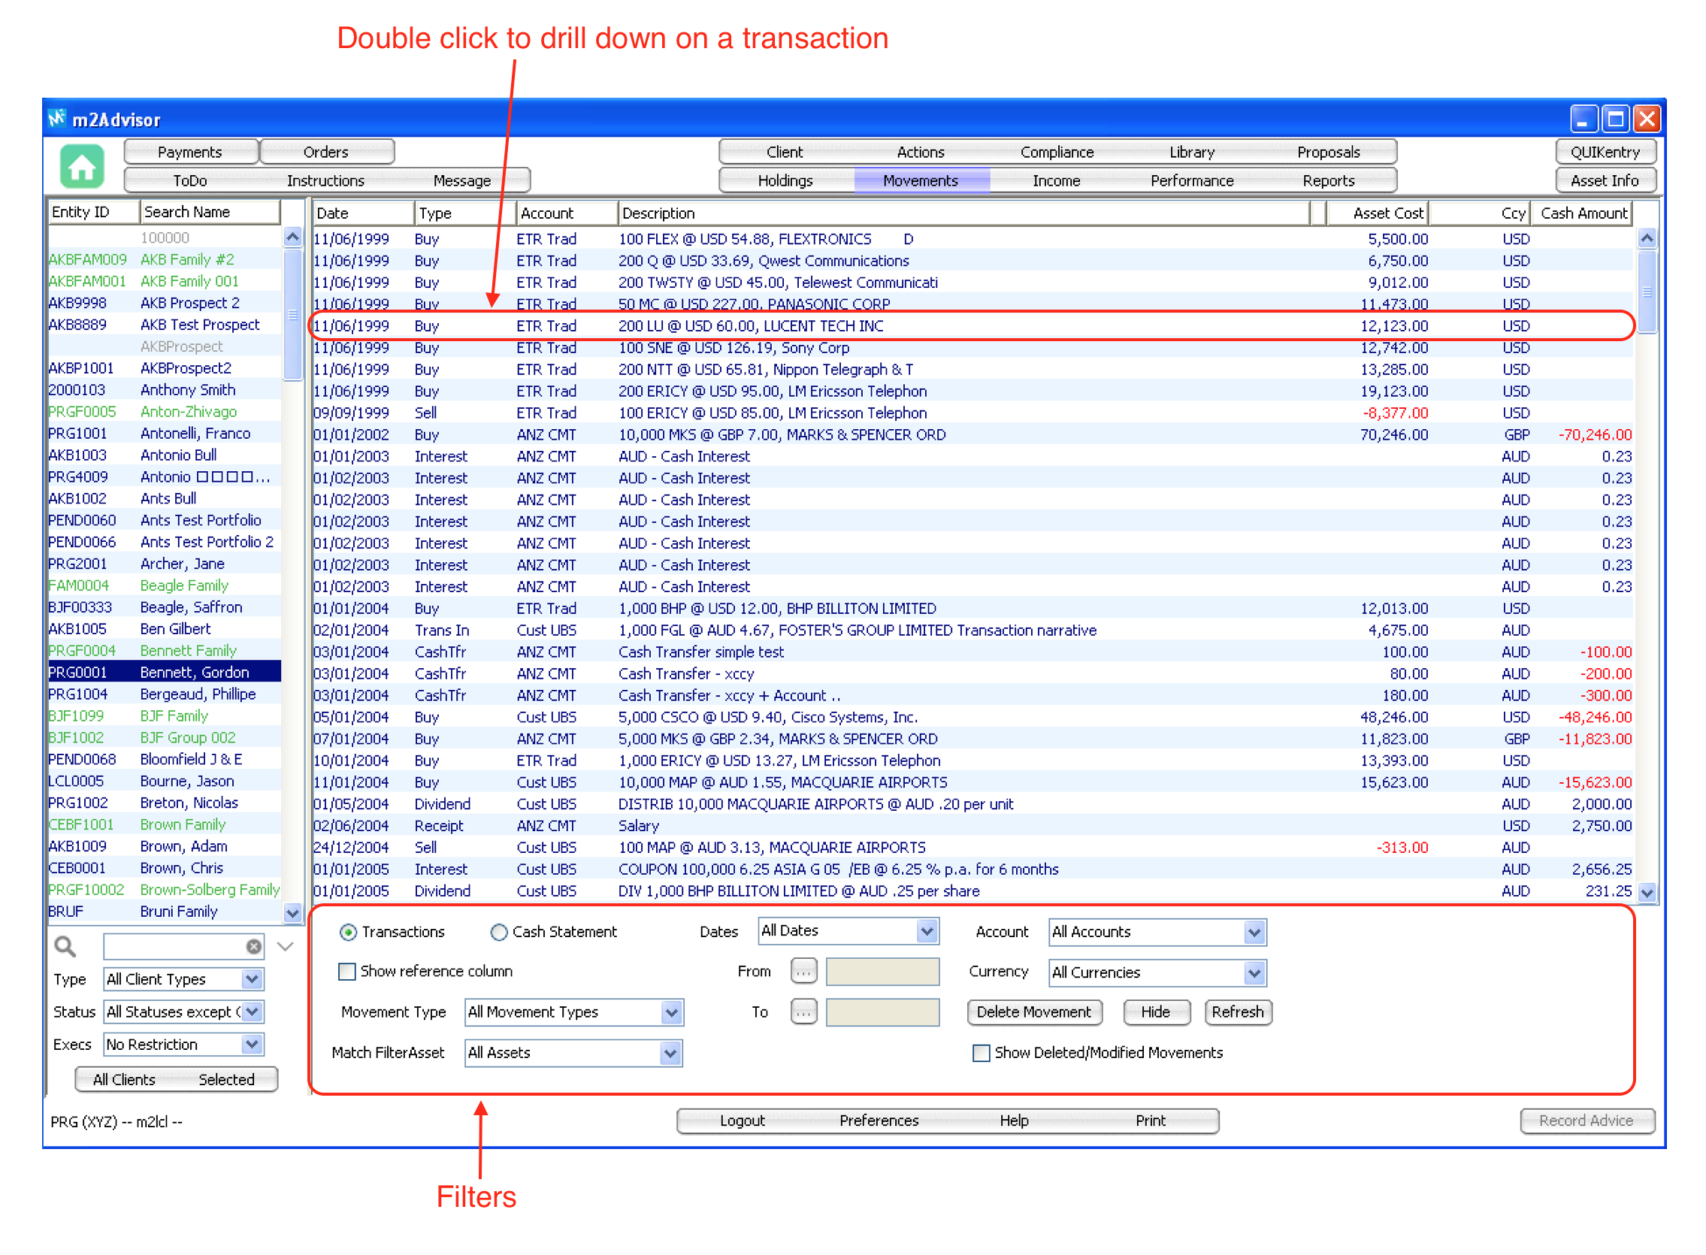Viewport: 1706px width, 1255px height.
Task: Open the To date picker ellipsis button
Action: (803, 1012)
